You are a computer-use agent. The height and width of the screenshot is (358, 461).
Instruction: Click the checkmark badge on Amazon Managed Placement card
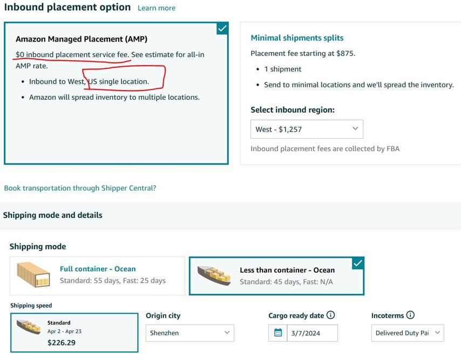[222, 29]
